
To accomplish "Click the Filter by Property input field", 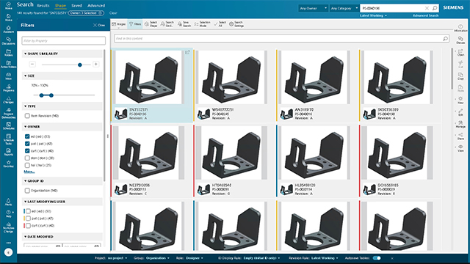I will [64, 41].
